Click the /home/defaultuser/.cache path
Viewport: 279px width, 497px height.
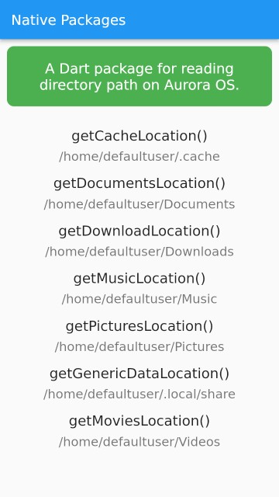[x=139, y=157]
